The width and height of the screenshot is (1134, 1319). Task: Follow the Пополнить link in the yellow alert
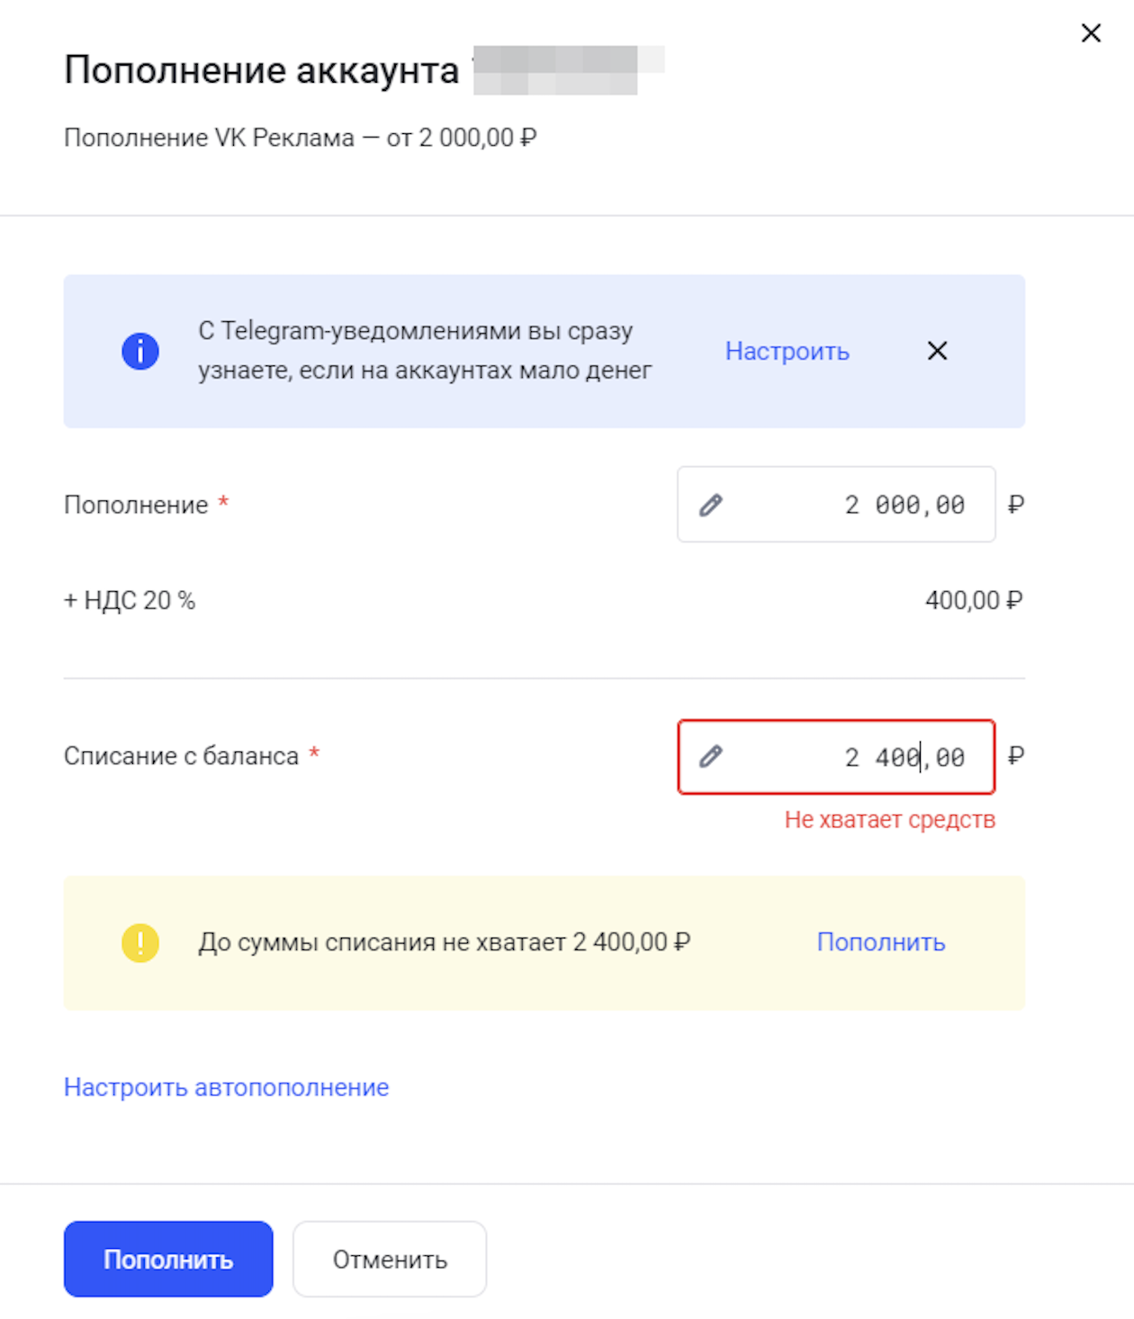tap(881, 942)
